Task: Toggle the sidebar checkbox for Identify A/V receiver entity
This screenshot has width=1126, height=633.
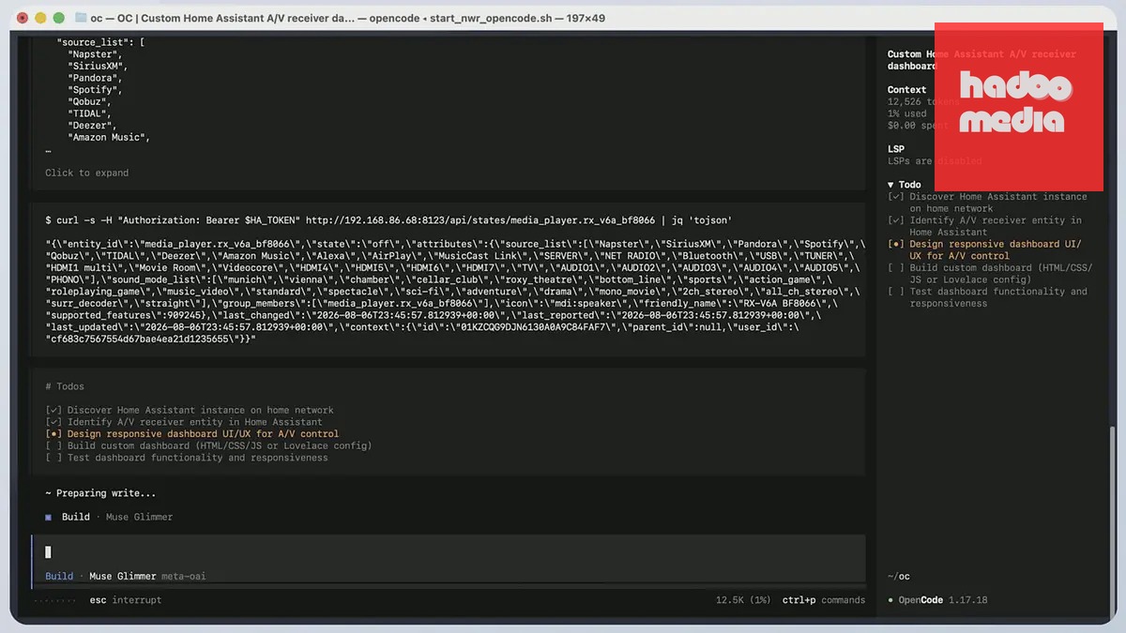Action: point(896,220)
